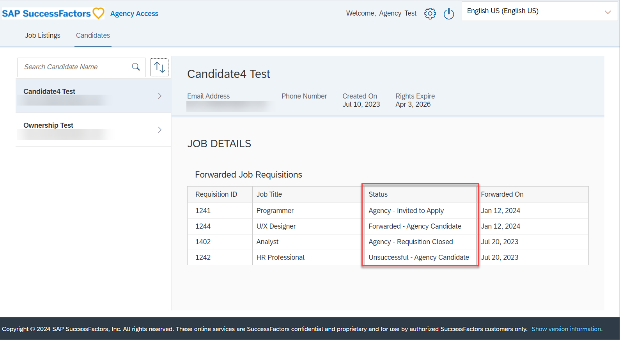Image resolution: width=620 pixels, height=340 pixels.
Task: Click Candidate4 Test detail heading
Action: tap(229, 74)
